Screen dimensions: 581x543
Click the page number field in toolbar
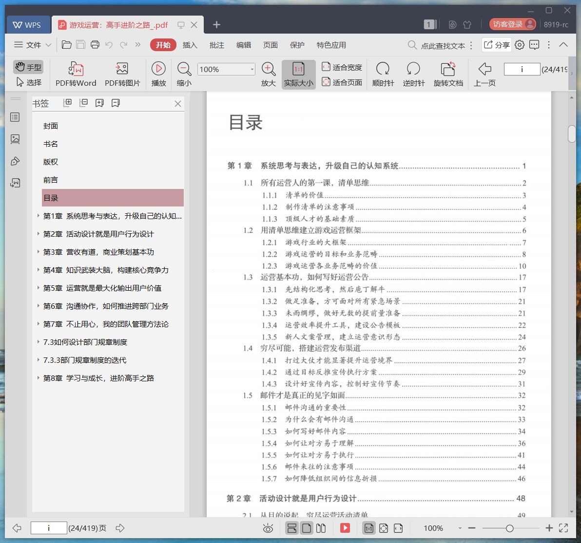[x=522, y=69]
